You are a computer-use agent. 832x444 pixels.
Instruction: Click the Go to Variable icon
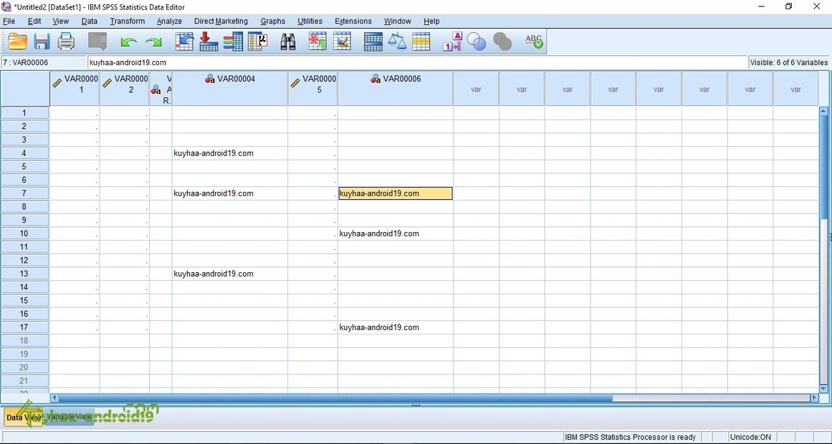pos(233,42)
